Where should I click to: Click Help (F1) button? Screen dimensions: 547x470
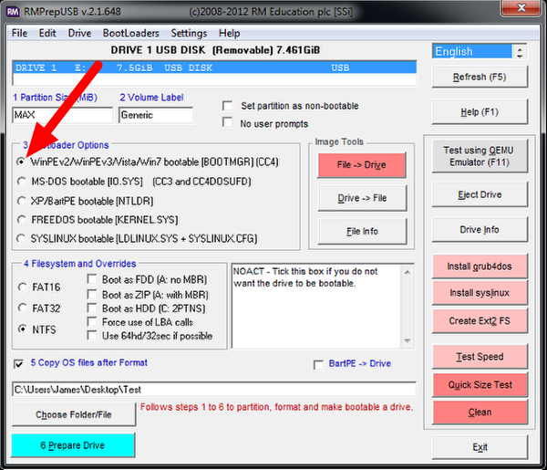tap(480, 112)
